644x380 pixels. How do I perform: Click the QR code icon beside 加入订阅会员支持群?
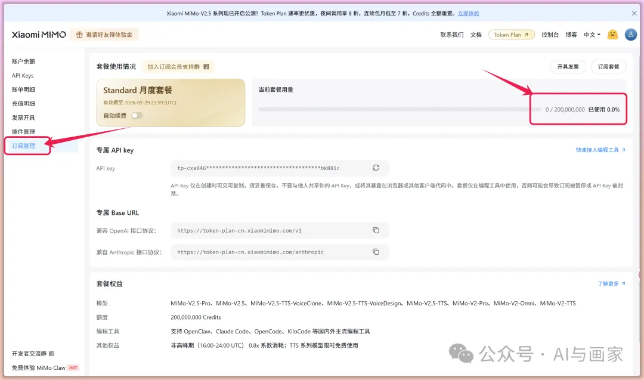tap(206, 67)
